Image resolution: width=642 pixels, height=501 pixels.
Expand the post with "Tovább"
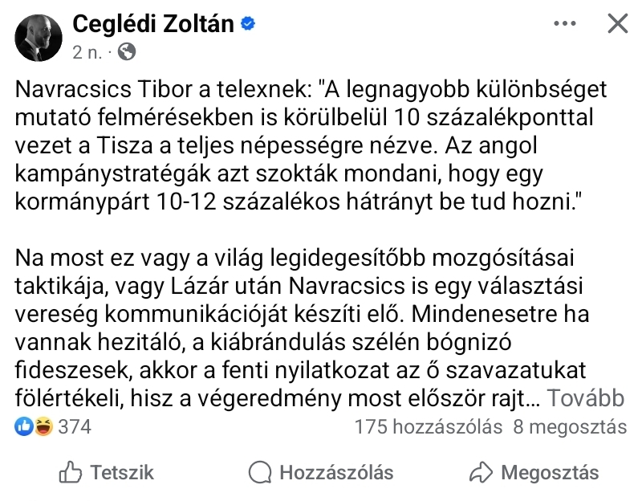pos(589,399)
